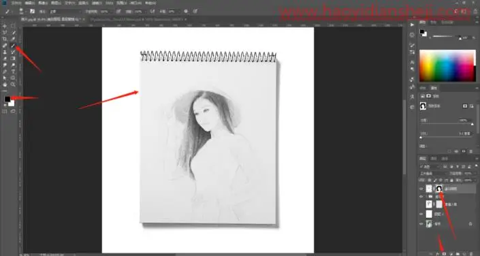Select the Brush tool in toolbox

pyautogui.click(x=13, y=46)
